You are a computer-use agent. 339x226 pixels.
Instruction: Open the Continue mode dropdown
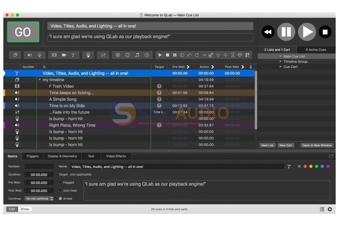39,199
